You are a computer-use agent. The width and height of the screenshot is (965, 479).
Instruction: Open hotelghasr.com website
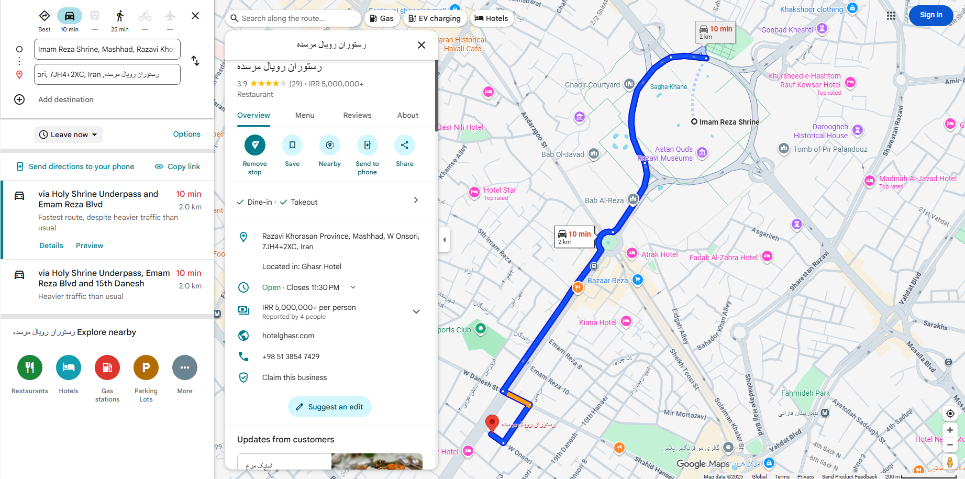[x=289, y=336]
